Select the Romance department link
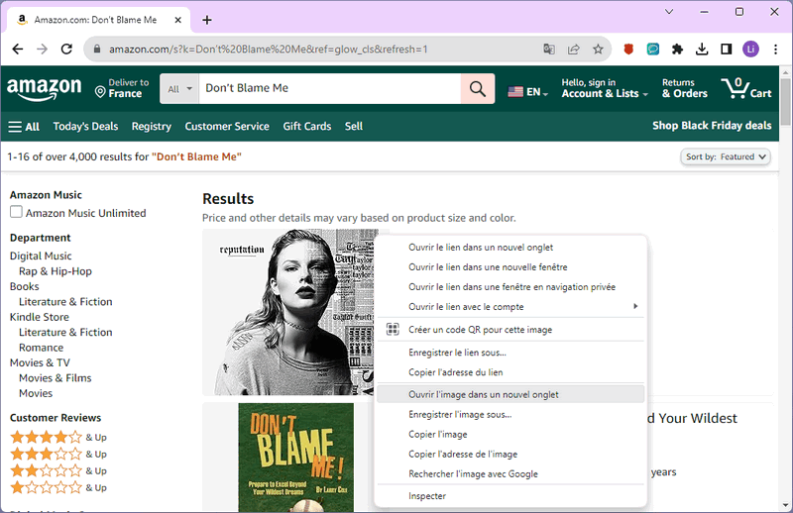The width and height of the screenshot is (793, 513). pos(41,348)
